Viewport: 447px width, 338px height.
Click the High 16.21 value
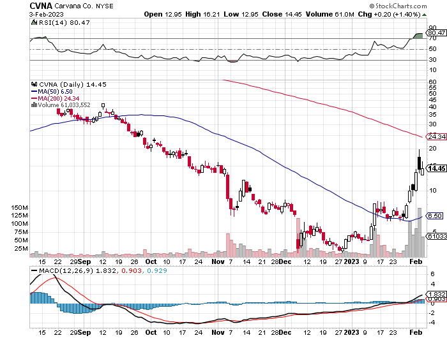tap(202, 14)
